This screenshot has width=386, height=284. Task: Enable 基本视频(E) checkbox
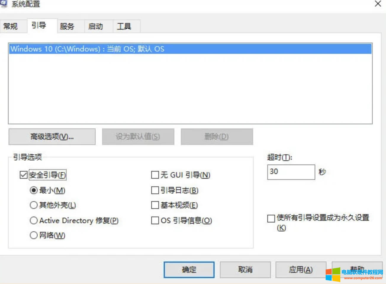point(155,205)
